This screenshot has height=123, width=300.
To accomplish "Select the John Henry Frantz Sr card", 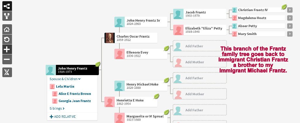I will (x=141, y=22).
